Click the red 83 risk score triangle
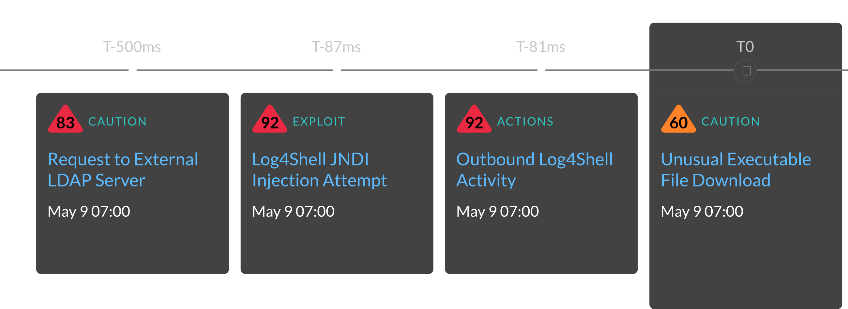 click(x=65, y=119)
